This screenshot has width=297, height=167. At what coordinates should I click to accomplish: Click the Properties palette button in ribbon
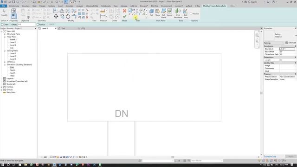[13, 17]
